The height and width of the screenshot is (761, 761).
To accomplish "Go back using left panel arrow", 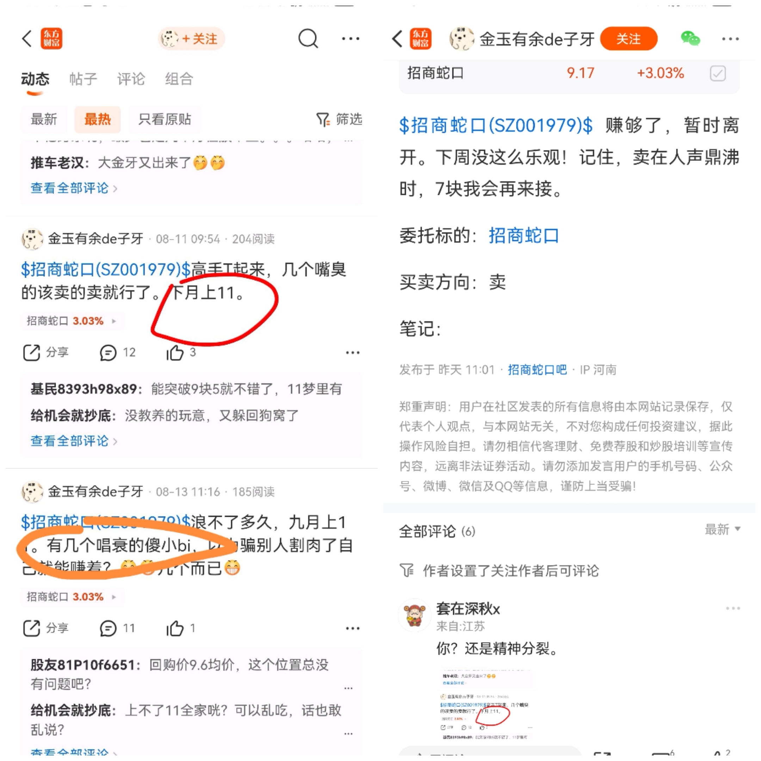I will 27,39.
